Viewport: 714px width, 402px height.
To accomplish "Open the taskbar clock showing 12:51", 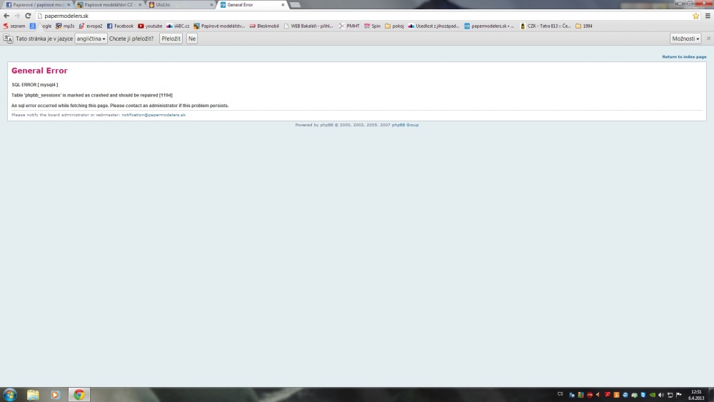I will (696, 395).
